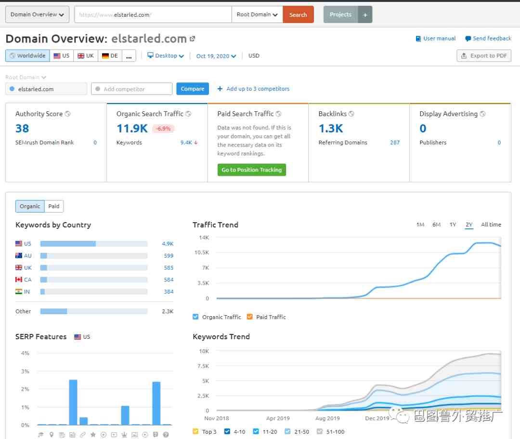Click the video play circle SERP icon
Screen dimensions: 520x439
[x=104, y=434]
